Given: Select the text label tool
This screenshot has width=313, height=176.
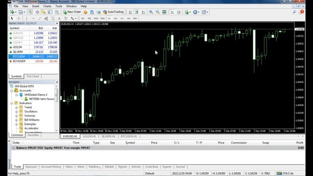Looking at the screenshot, I should point(66,19).
